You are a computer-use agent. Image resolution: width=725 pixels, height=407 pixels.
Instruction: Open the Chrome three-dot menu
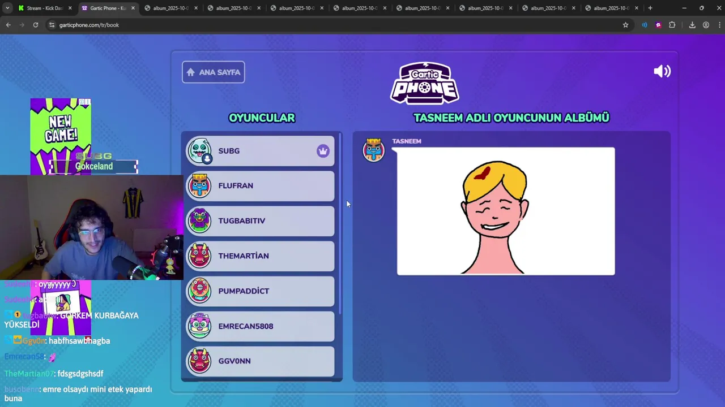click(719, 25)
